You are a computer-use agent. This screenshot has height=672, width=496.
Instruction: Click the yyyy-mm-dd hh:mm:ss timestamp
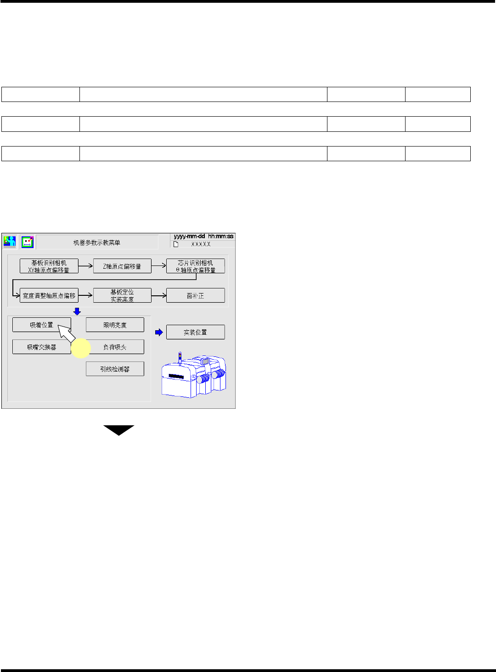203,236
